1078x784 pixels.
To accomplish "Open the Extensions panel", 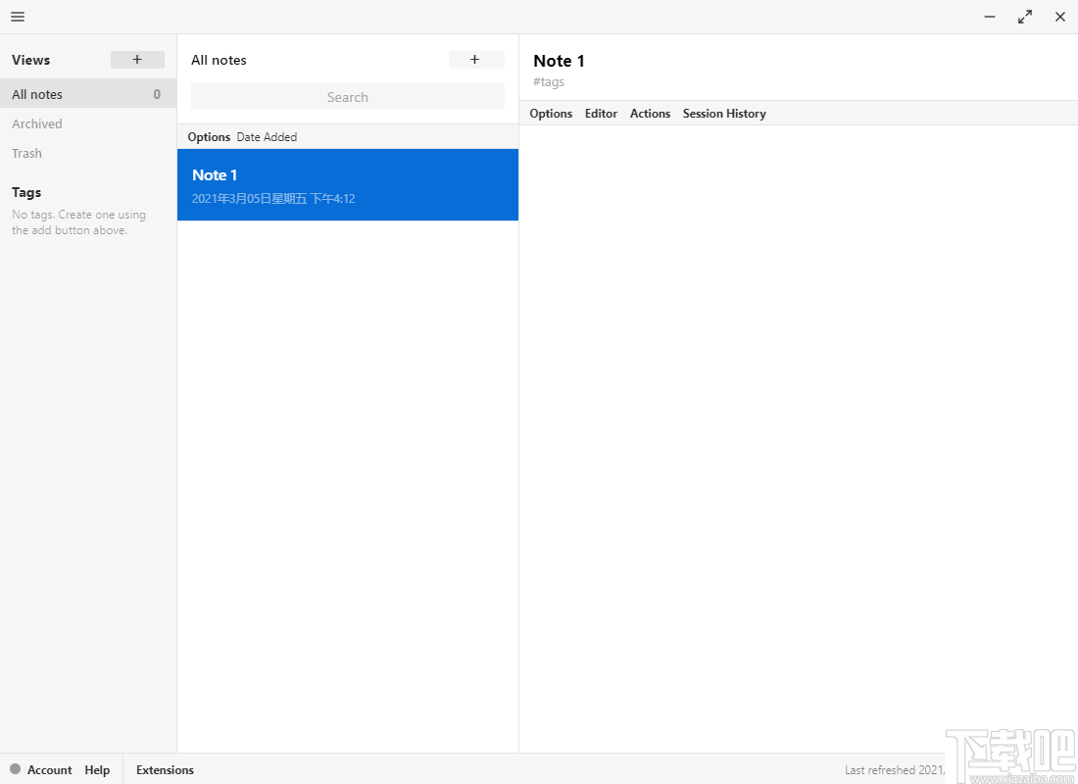I will point(165,769).
